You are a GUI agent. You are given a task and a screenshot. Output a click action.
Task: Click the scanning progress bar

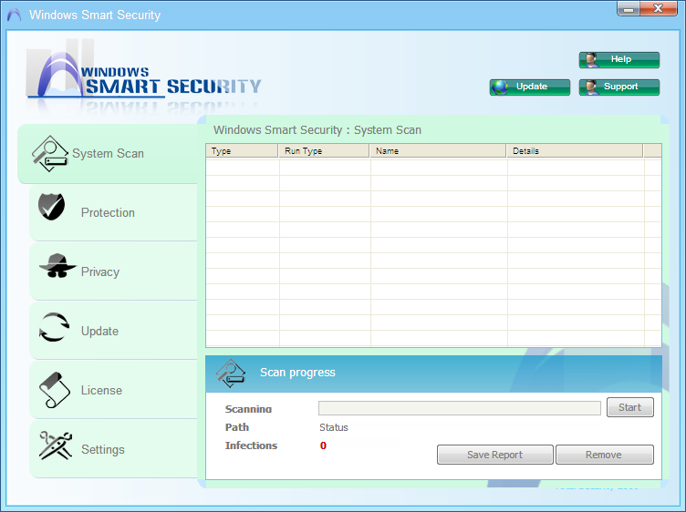click(x=460, y=408)
